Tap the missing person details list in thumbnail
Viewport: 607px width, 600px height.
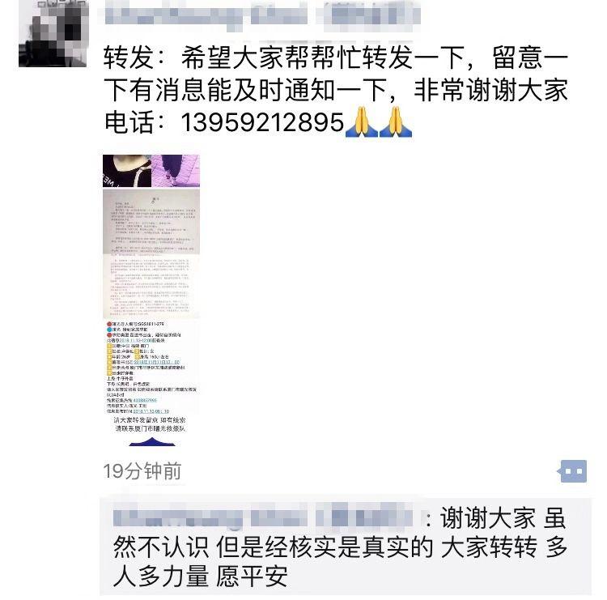pyautogui.click(x=151, y=367)
